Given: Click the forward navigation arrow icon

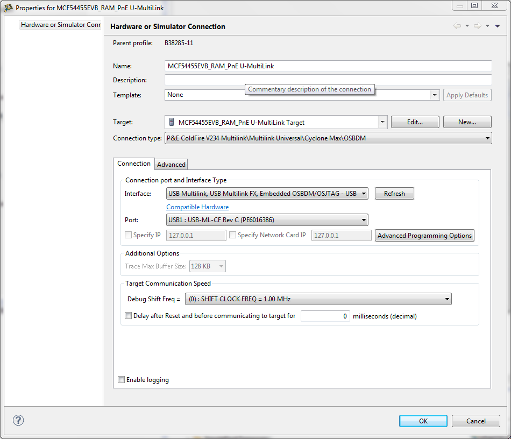Looking at the screenshot, I should click(478, 26).
